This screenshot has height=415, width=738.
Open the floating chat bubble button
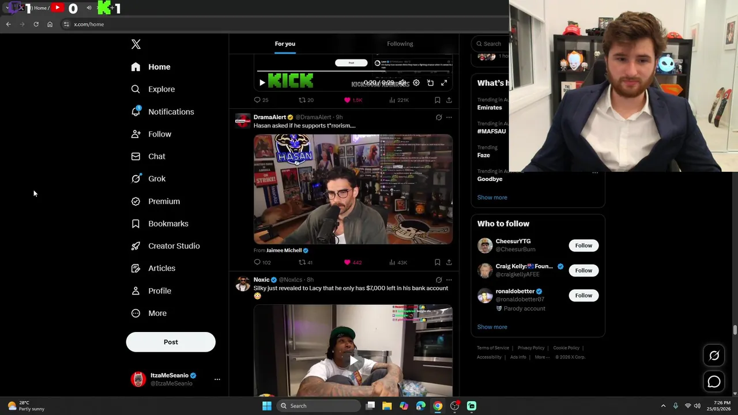(x=714, y=382)
